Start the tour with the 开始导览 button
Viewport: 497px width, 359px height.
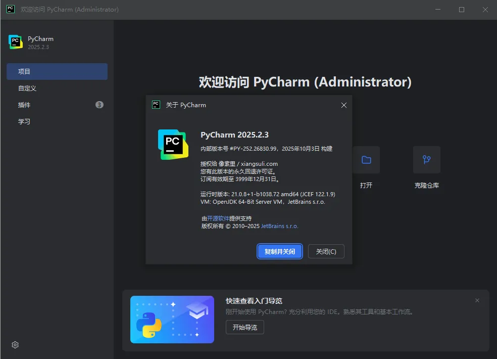point(244,327)
